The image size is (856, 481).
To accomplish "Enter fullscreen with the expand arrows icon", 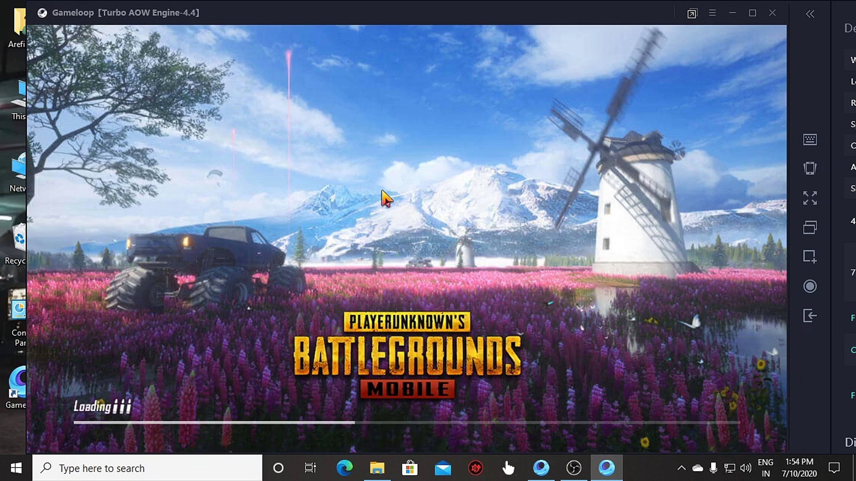I will pyautogui.click(x=811, y=198).
